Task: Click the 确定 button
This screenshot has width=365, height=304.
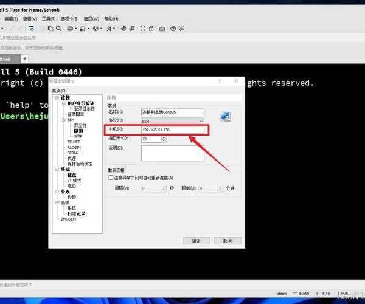Action: (x=196, y=241)
